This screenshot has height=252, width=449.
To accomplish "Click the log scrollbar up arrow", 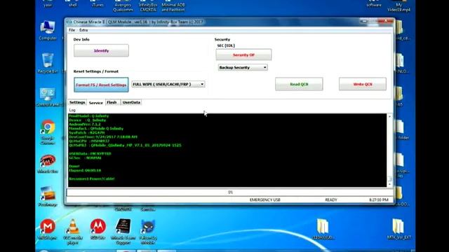I will pos(389,117).
